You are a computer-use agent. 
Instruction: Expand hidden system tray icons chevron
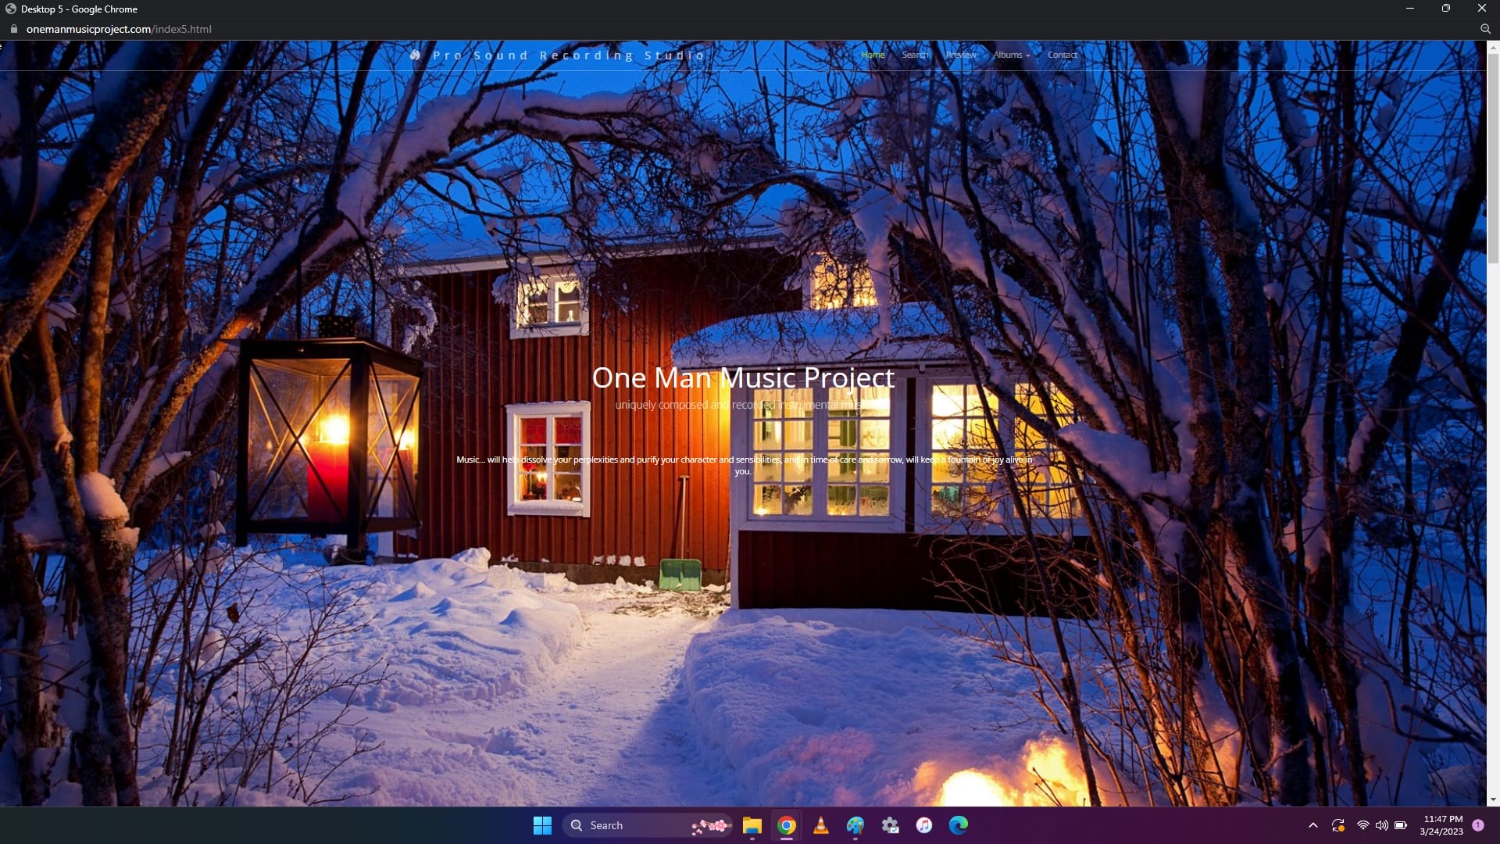(1313, 825)
